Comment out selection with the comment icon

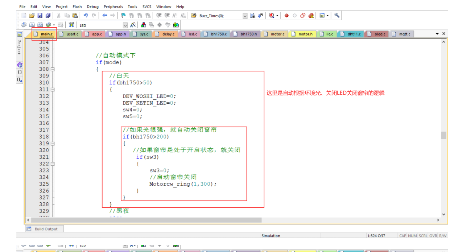[176, 16]
